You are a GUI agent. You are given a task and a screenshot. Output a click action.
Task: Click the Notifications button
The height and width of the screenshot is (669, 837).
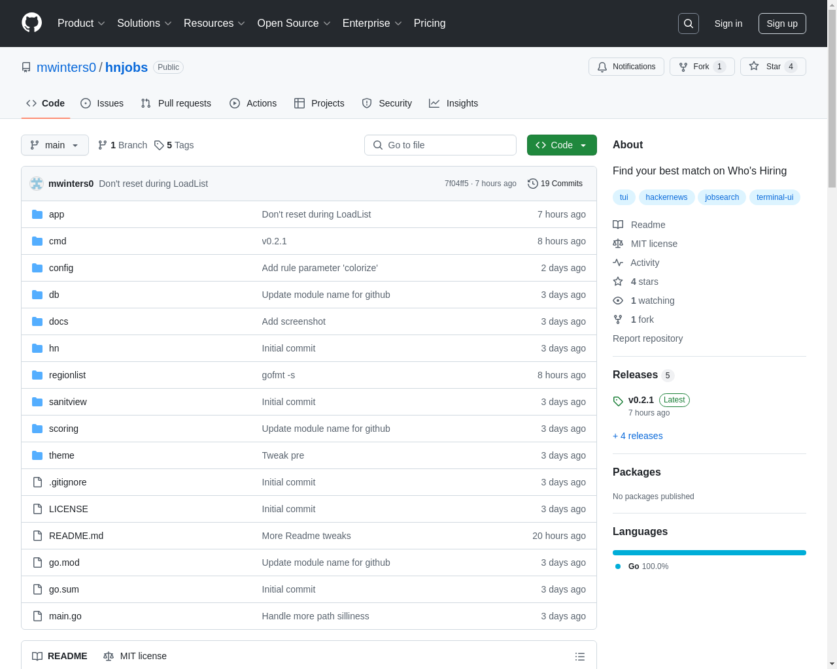[x=626, y=67]
